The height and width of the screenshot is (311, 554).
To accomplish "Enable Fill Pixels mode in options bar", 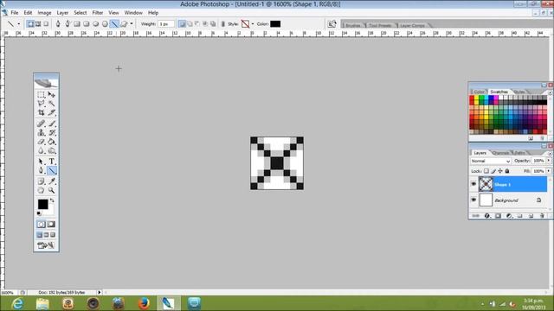I will tap(46, 24).
